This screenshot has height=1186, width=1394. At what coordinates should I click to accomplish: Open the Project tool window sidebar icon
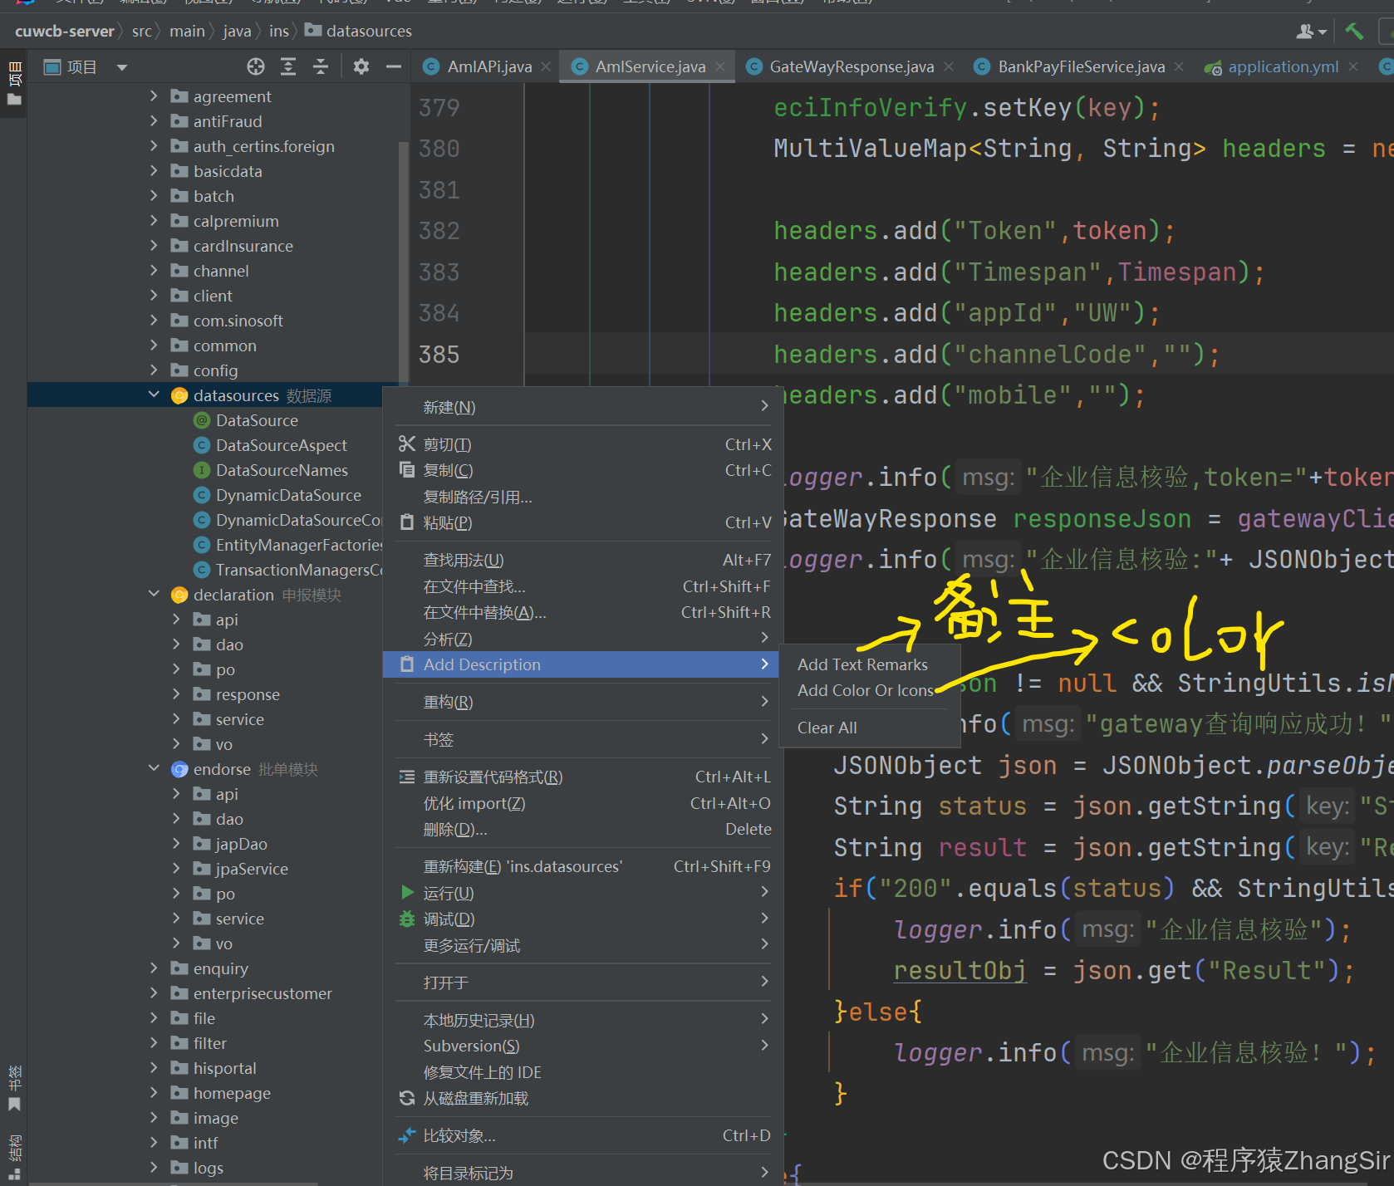(14, 82)
